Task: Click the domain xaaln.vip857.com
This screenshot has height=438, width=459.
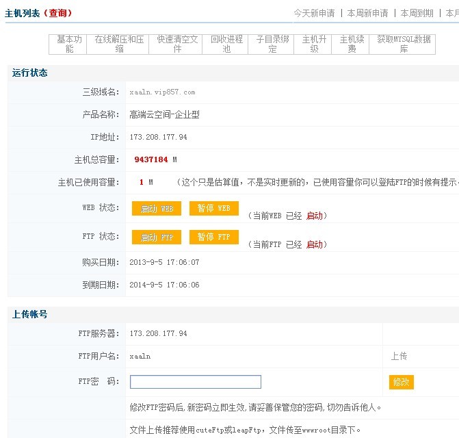Action: click(x=162, y=92)
